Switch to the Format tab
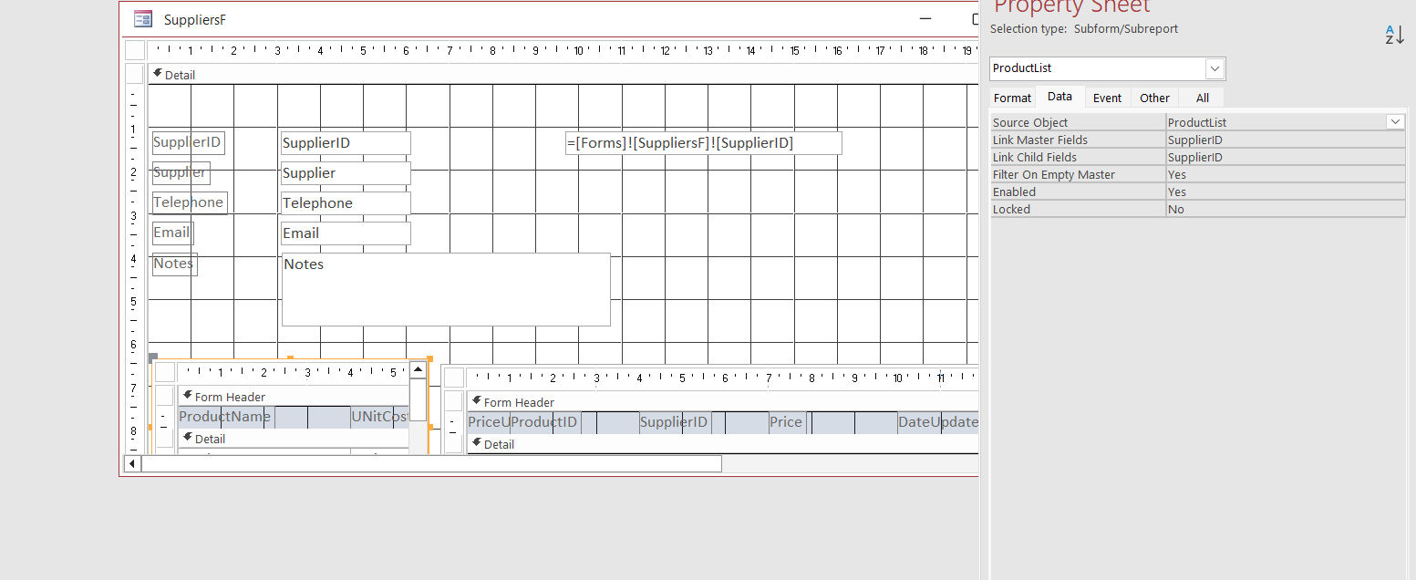Viewport: 1416px width, 580px height. click(1012, 97)
